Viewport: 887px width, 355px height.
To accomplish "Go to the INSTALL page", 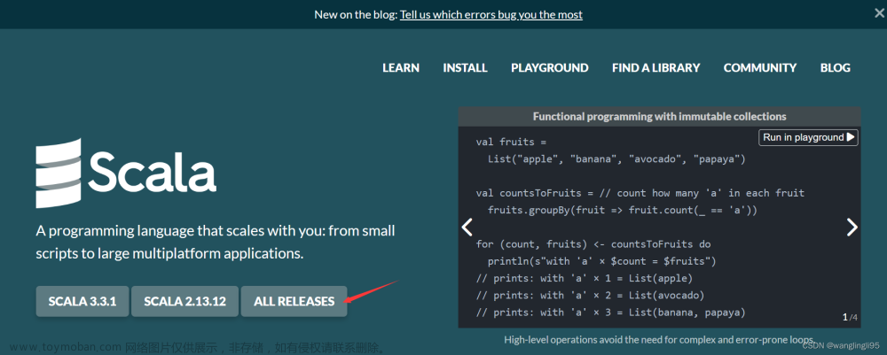I will coord(465,68).
